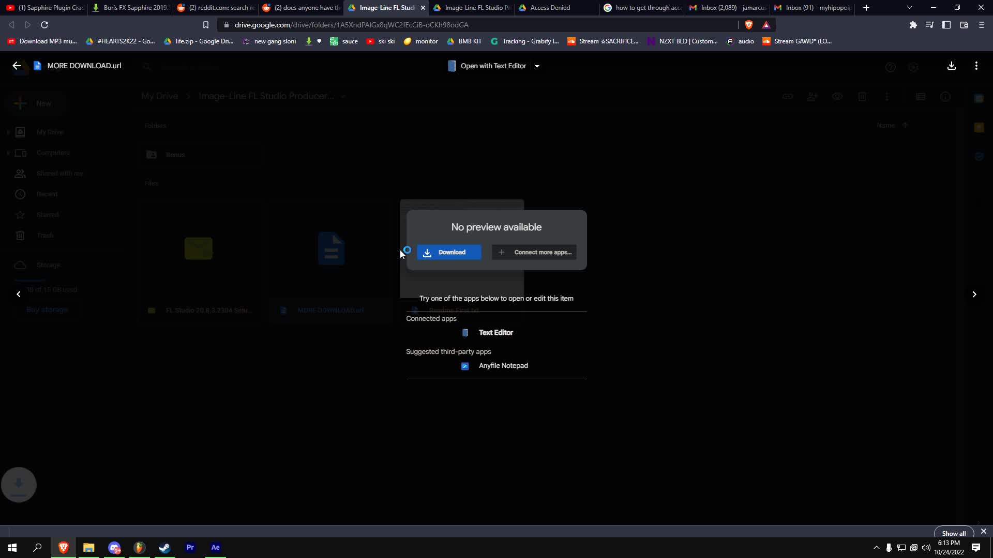Bookmark this page via the star icon

(x=206, y=24)
